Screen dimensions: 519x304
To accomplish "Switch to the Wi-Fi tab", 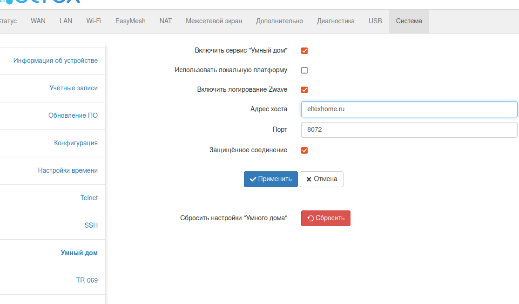I will click(94, 21).
